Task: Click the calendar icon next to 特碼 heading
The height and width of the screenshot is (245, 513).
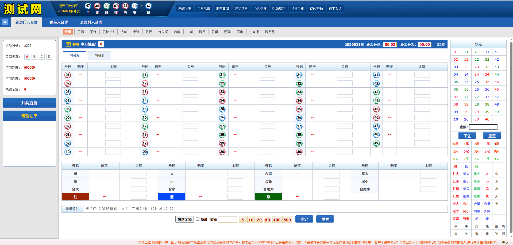Action: tap(68, 44)
